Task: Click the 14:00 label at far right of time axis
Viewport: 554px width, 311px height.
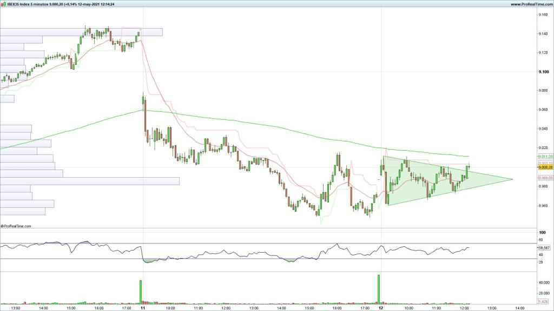Action: coord(518,308)
